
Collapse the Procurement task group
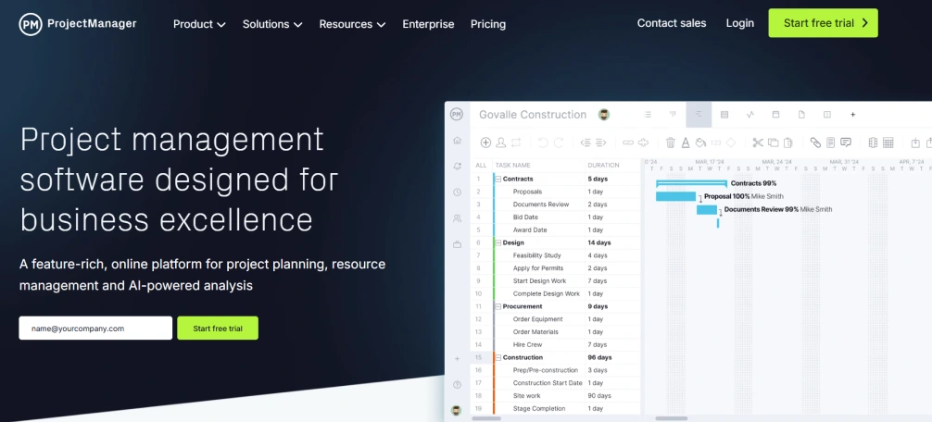(x=498, y=306)
